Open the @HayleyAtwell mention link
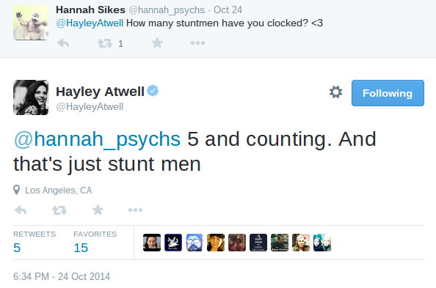Screen dimensions: 436x288 click(x=90, y=23)
